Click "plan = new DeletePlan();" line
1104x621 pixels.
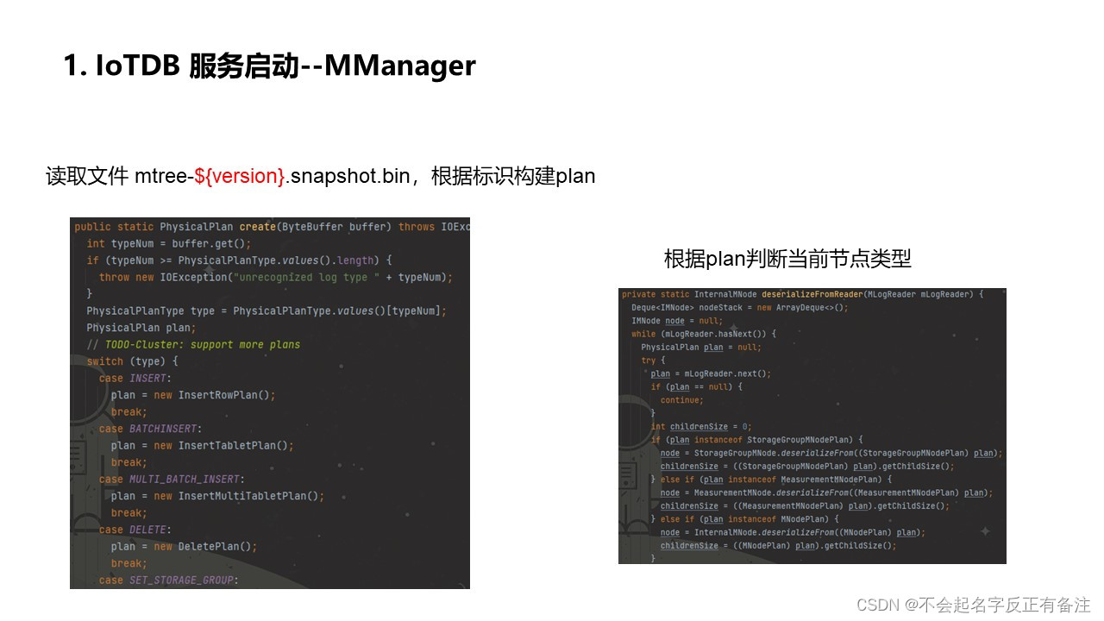[184, 547]
